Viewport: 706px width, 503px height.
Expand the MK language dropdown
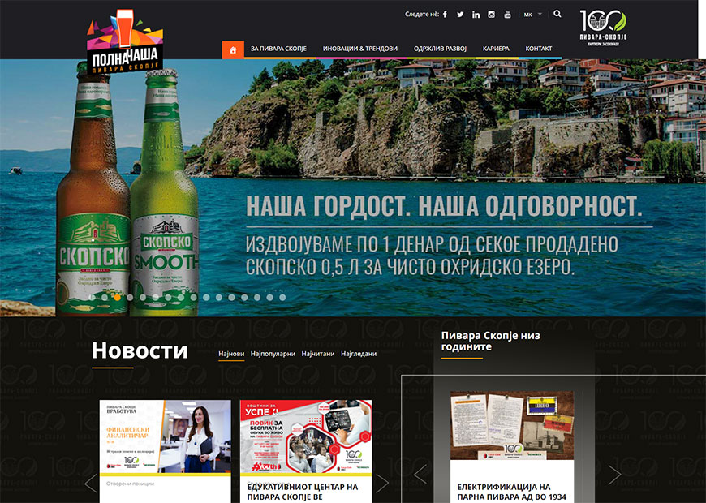tap(533, 15)
